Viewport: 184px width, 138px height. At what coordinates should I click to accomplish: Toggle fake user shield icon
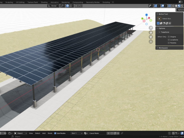112,133
